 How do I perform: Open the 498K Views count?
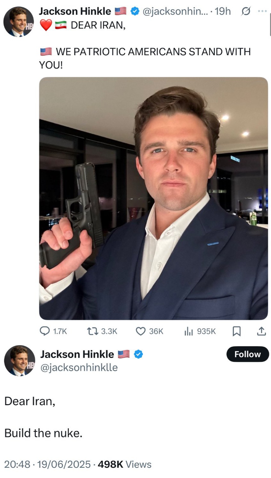point(125,464)
